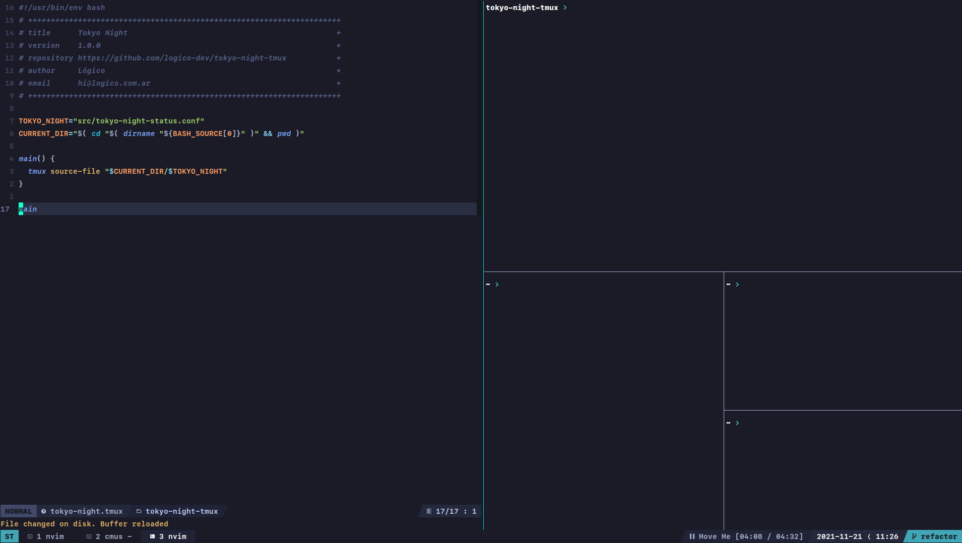The width and height of the screenshot is (962, 543).
Task: Click 'File changed on disk. Buffer reloaded' message
Action: coord(85,524)
